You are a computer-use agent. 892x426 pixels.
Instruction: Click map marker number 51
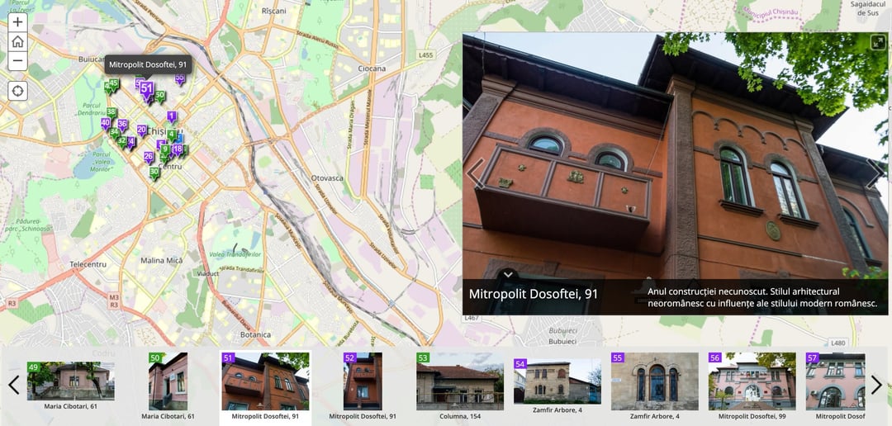point(147,89)
